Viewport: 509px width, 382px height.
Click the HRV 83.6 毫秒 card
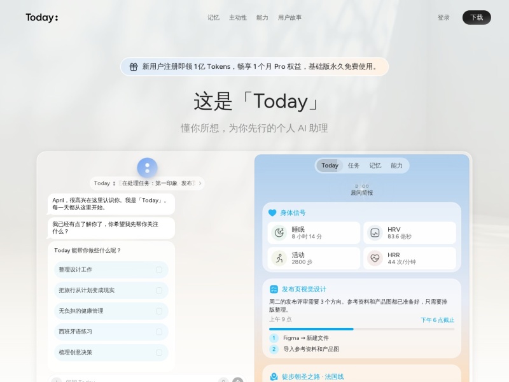[410, 232]
